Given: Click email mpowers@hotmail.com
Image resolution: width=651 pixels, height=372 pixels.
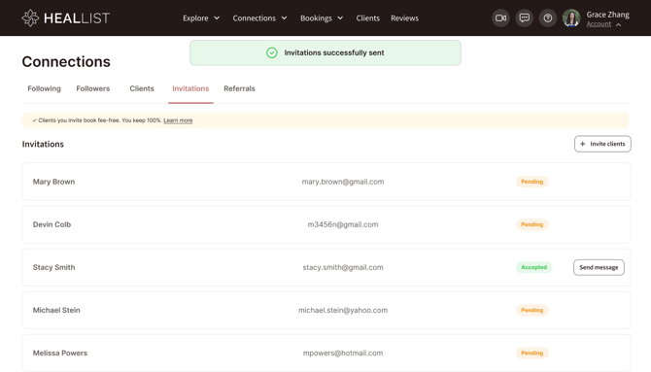Looking at the screenshot, I should coord(343,353).
